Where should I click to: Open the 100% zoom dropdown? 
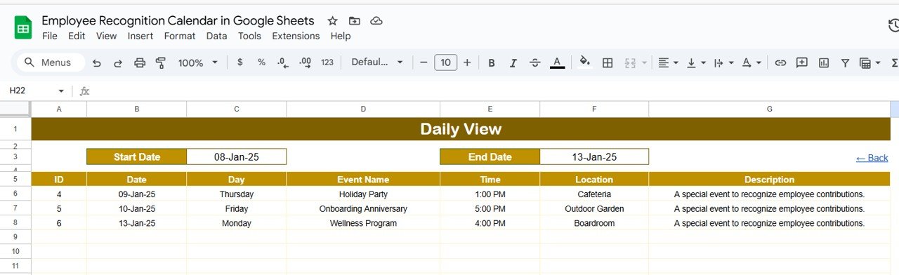pyautogui.click(x=198, y=62)
